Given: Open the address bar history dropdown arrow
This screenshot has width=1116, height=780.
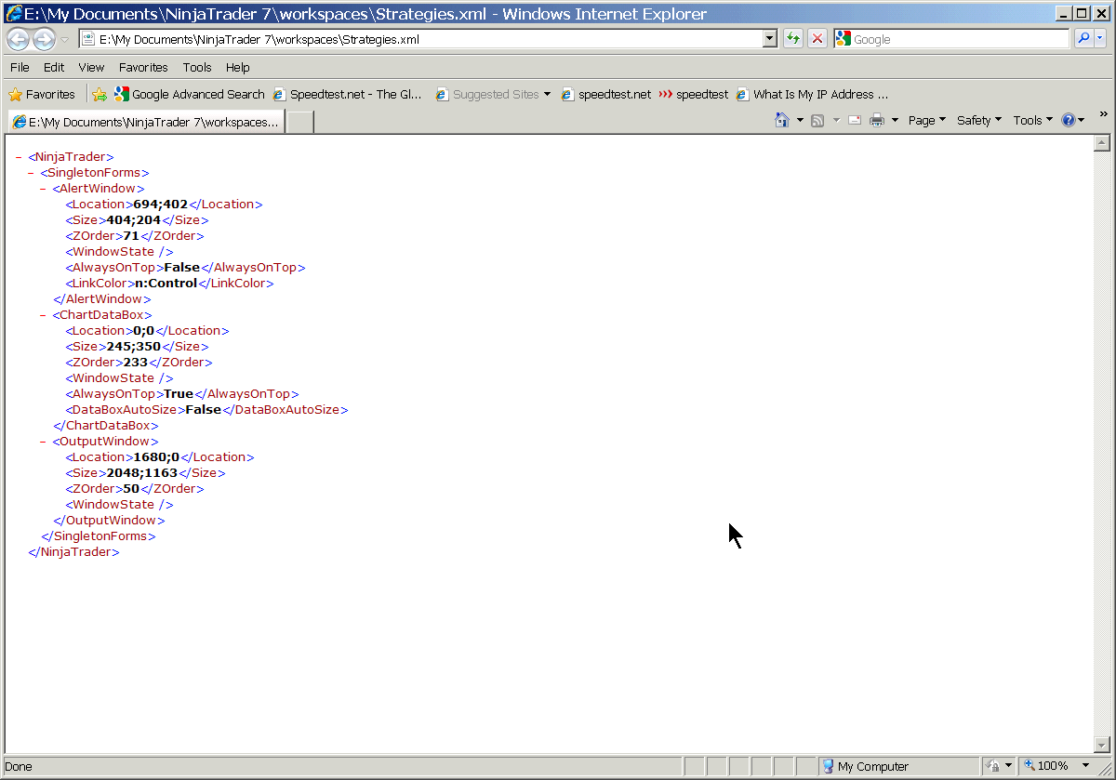Looking at the screenshot, I should 769,39.
